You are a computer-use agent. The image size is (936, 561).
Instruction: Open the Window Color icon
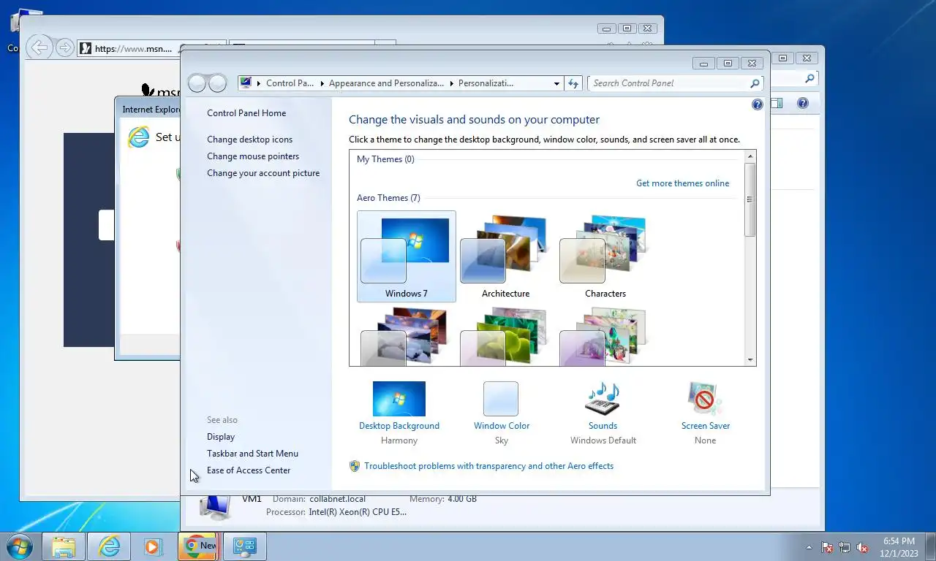tap(501, 399)
